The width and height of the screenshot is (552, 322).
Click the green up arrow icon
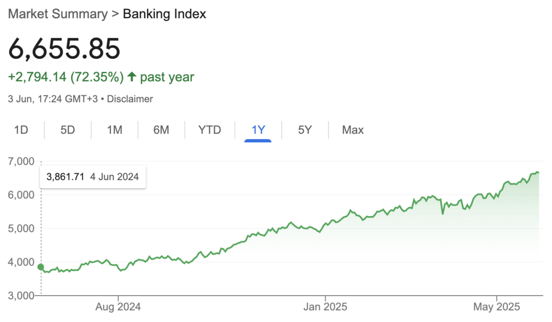pyautogui.click(x=132, y=77)
